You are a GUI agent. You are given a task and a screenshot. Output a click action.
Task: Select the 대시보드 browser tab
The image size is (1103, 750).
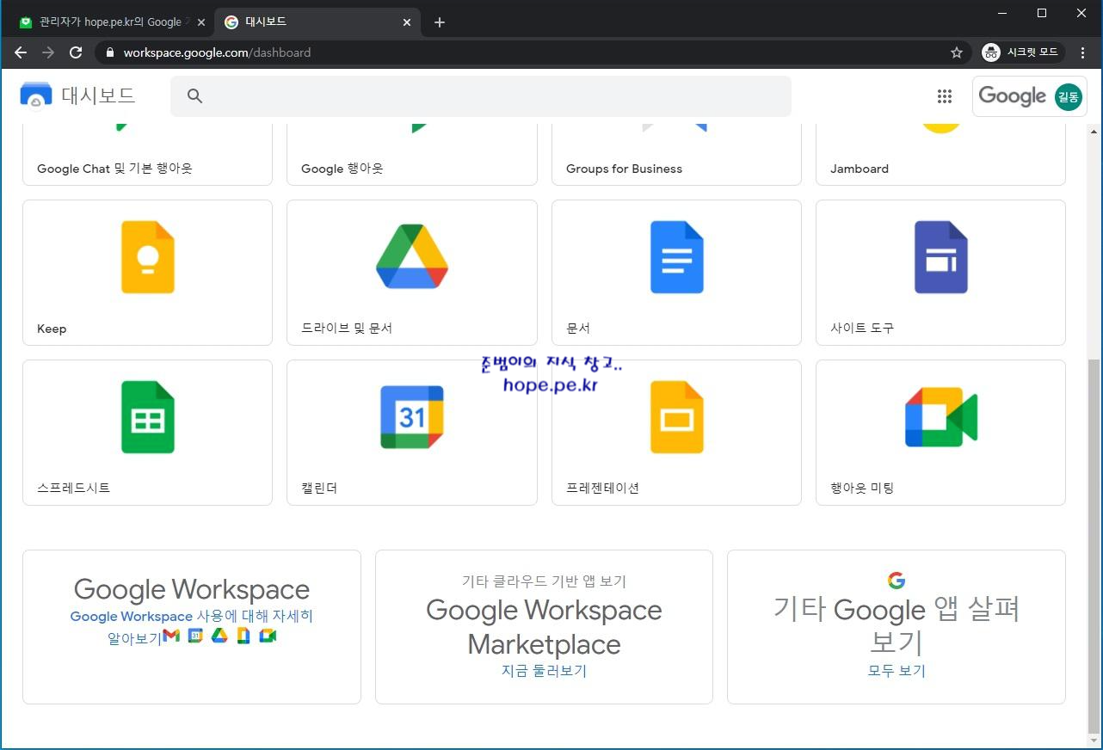point(317,22)
